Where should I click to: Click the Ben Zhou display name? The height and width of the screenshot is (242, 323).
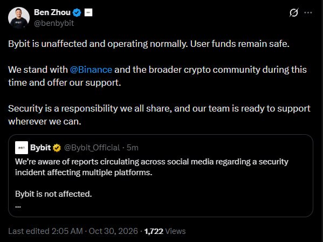point(52,12)
